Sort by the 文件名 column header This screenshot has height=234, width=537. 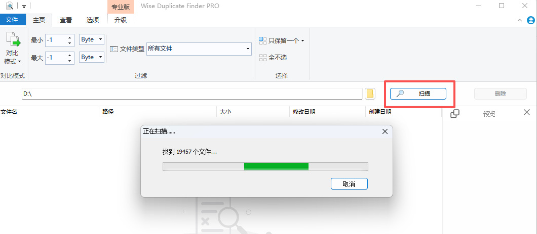[50, 112]
